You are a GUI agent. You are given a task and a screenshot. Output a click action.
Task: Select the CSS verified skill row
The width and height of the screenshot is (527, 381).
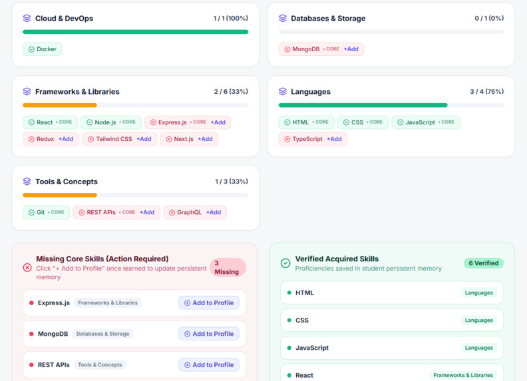[392, 320]
